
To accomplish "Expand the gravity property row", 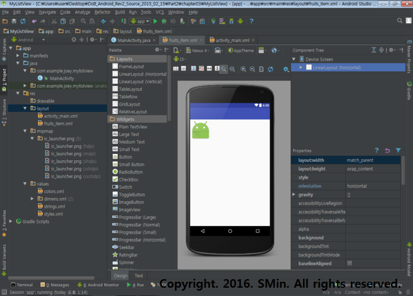I will [x=294, y=194].
